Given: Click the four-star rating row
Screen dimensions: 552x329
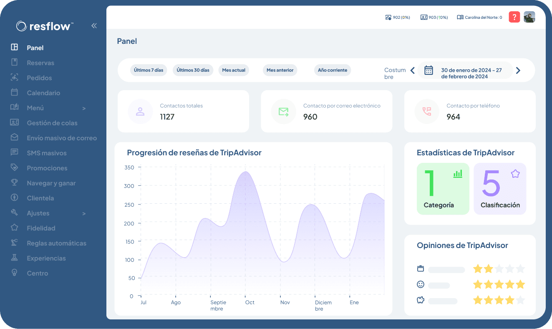Looking at the screenshot, I should pyautogui.click(x=499, y=300).
